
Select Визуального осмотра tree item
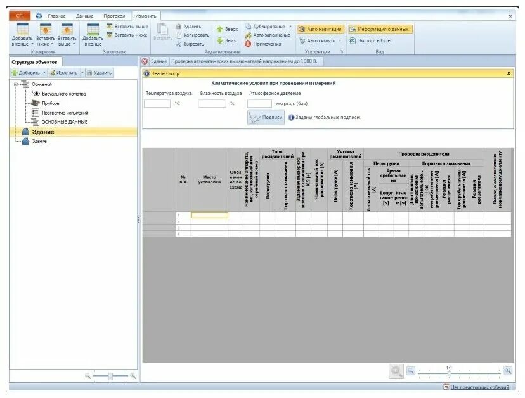tap(63, 94)
